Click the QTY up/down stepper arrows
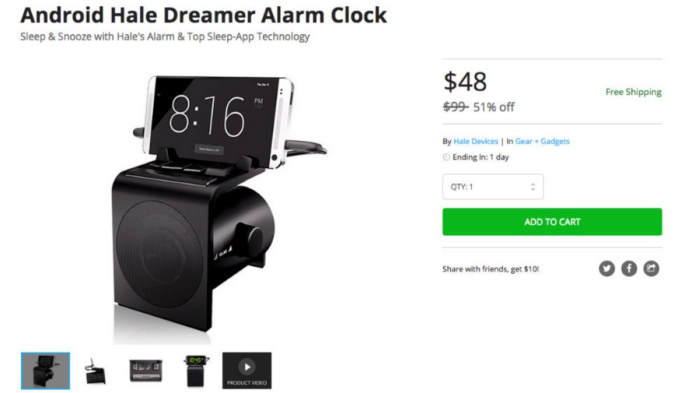 [x=532, y=187]
